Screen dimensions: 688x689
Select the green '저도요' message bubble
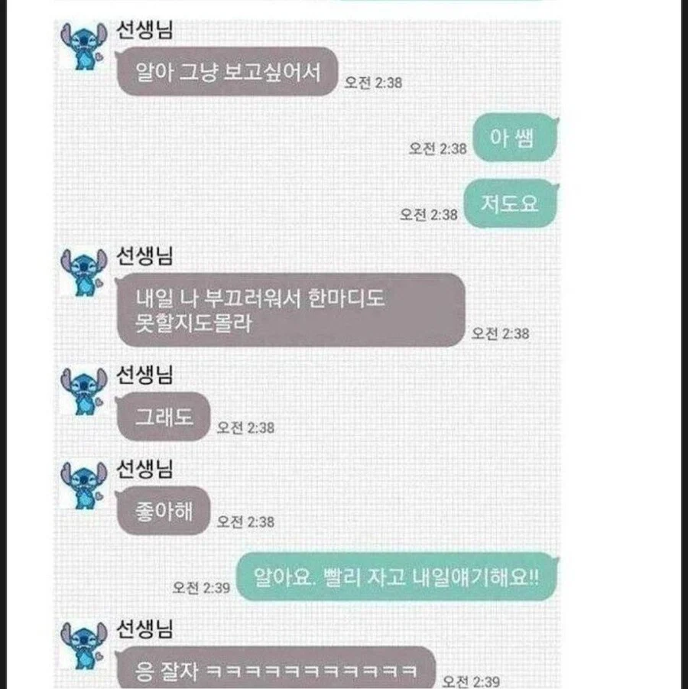point(511,203)
